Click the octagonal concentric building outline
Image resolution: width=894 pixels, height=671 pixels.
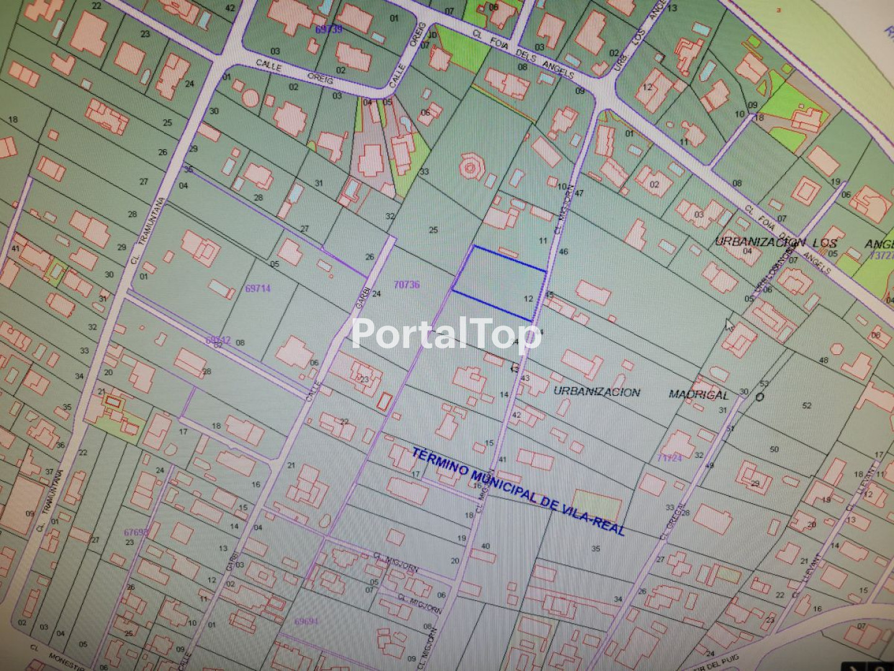(470, 168)
